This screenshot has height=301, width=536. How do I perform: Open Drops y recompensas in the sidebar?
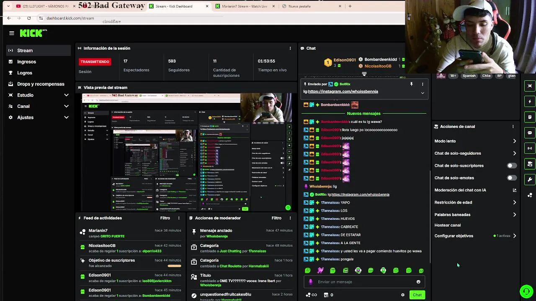(39, 84)
